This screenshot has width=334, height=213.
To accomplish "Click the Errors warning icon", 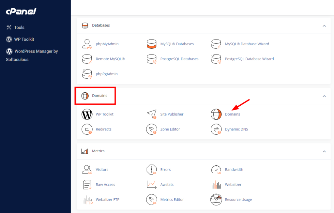I will click(152, 170).
